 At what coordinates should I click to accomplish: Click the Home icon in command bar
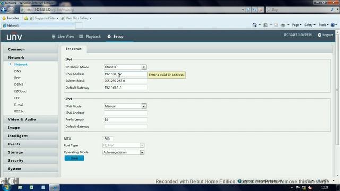254,25
